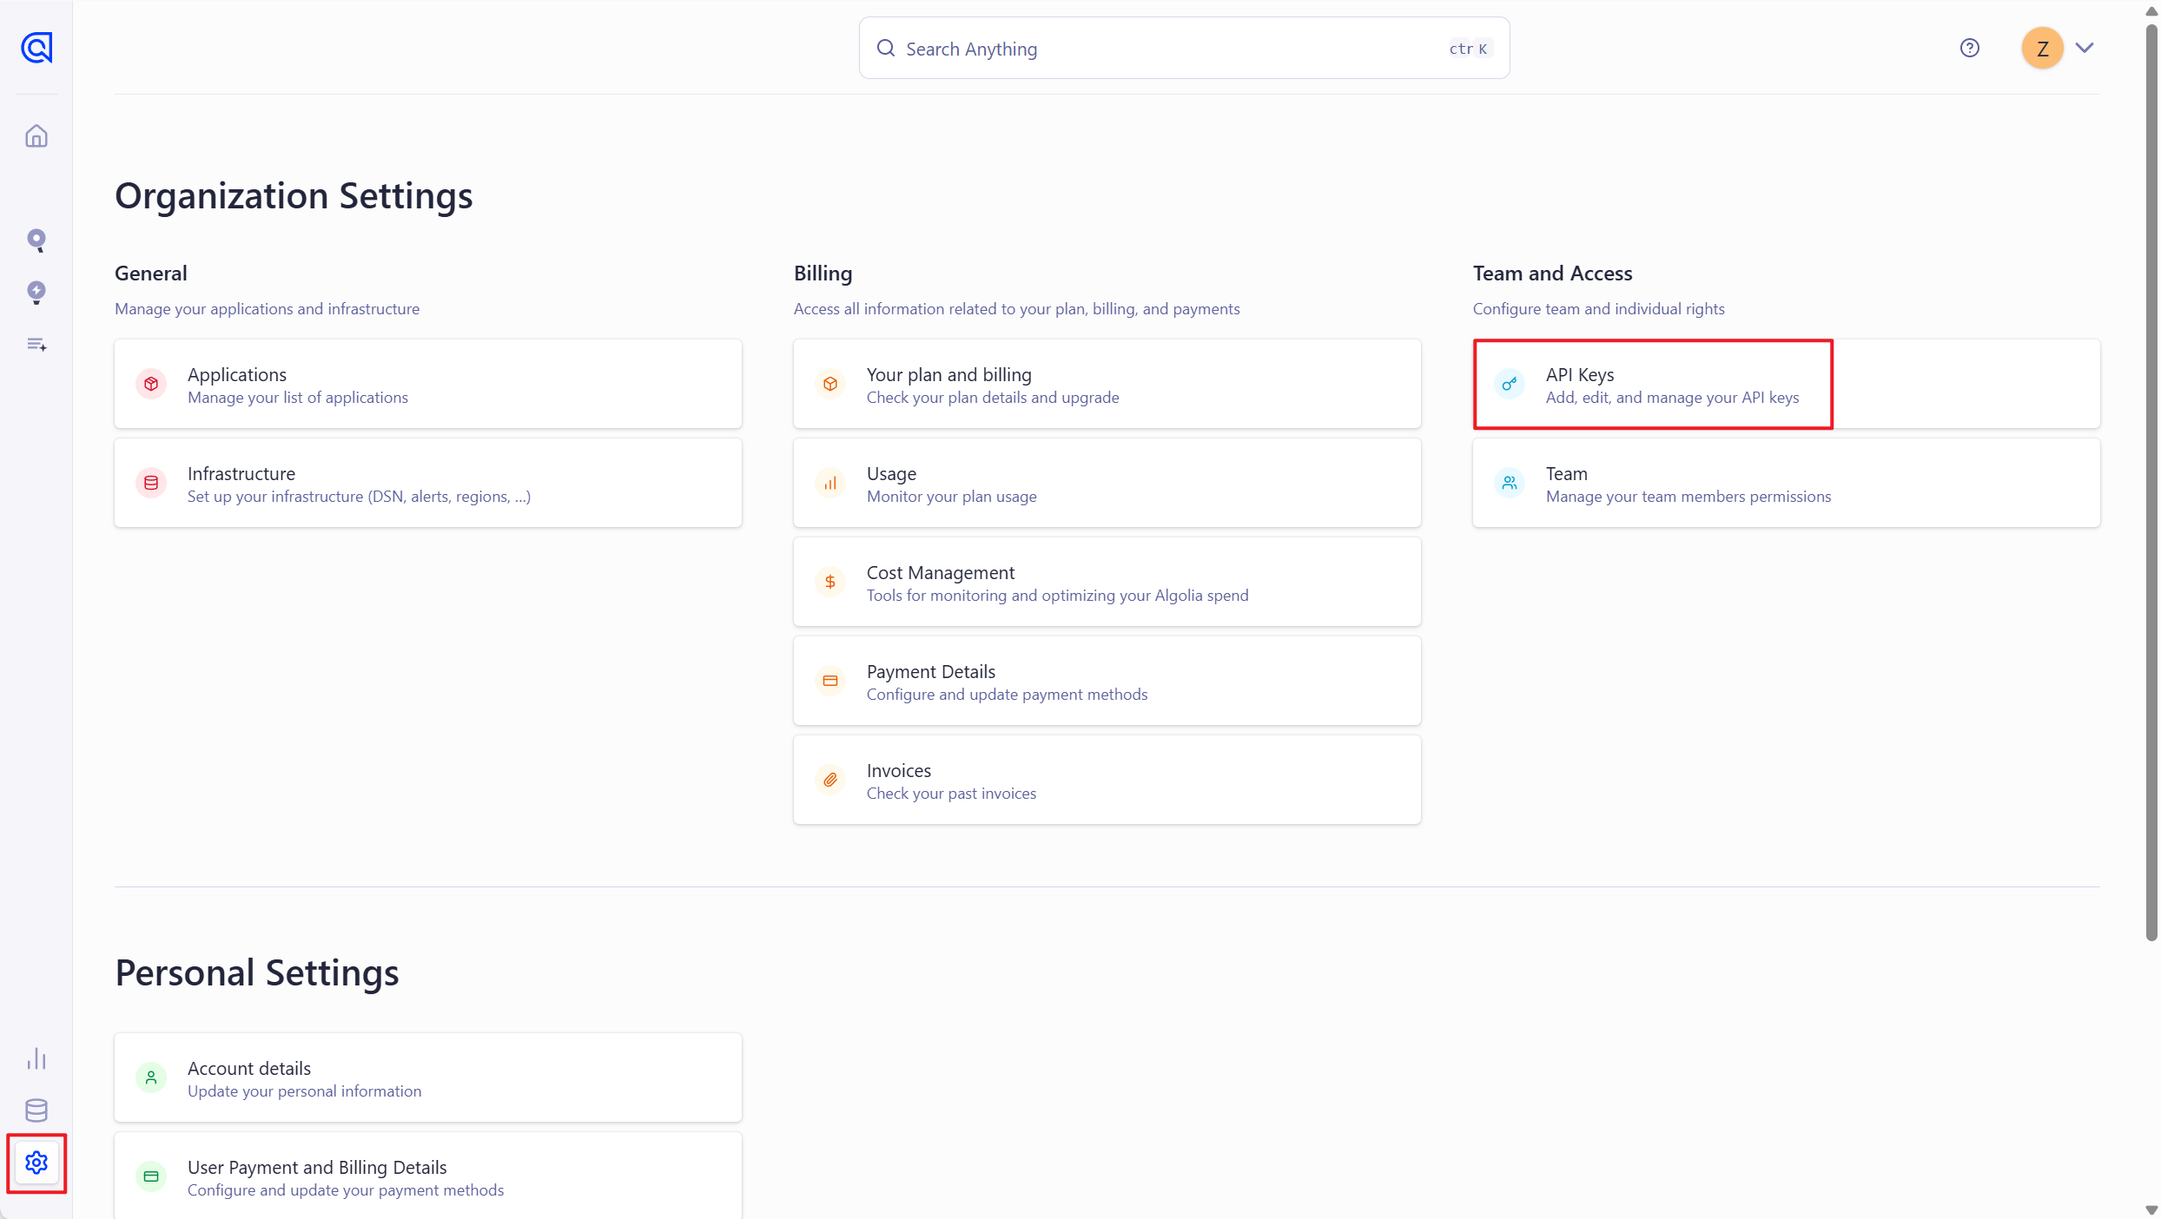Open the Cost Management card
Viewport: 2161px width, 1219px height.
tap(1107, 583)
